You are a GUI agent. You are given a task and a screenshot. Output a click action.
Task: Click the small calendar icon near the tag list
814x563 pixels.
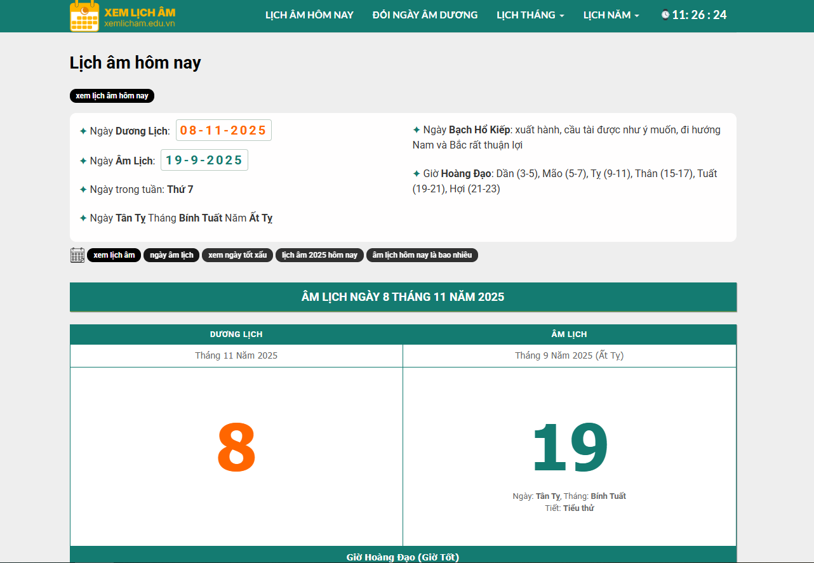point(77,255)
